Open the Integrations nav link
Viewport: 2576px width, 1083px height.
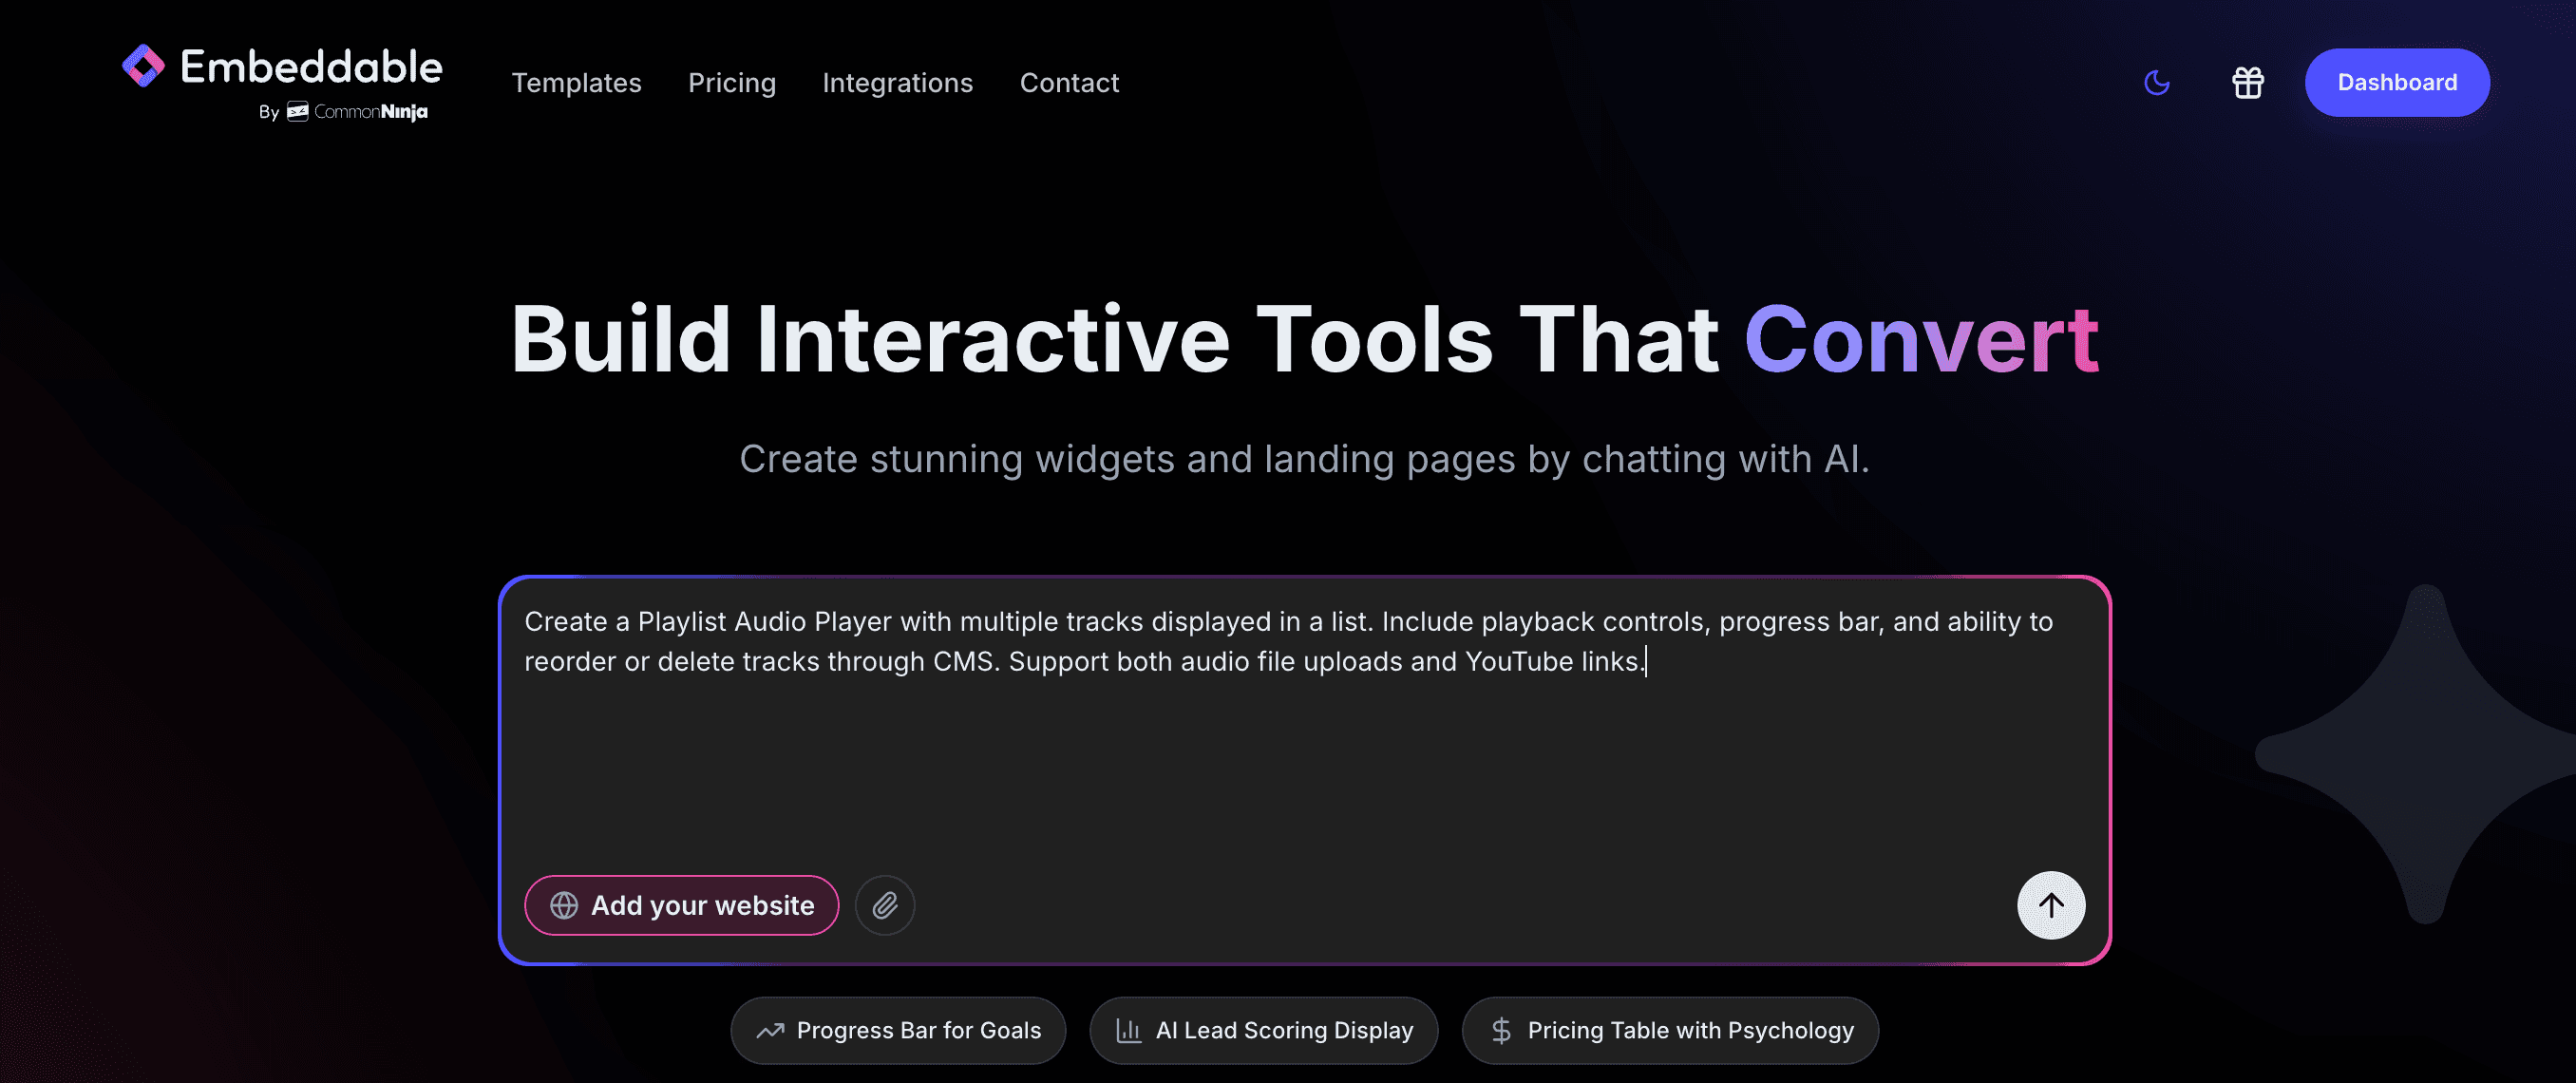897,83
